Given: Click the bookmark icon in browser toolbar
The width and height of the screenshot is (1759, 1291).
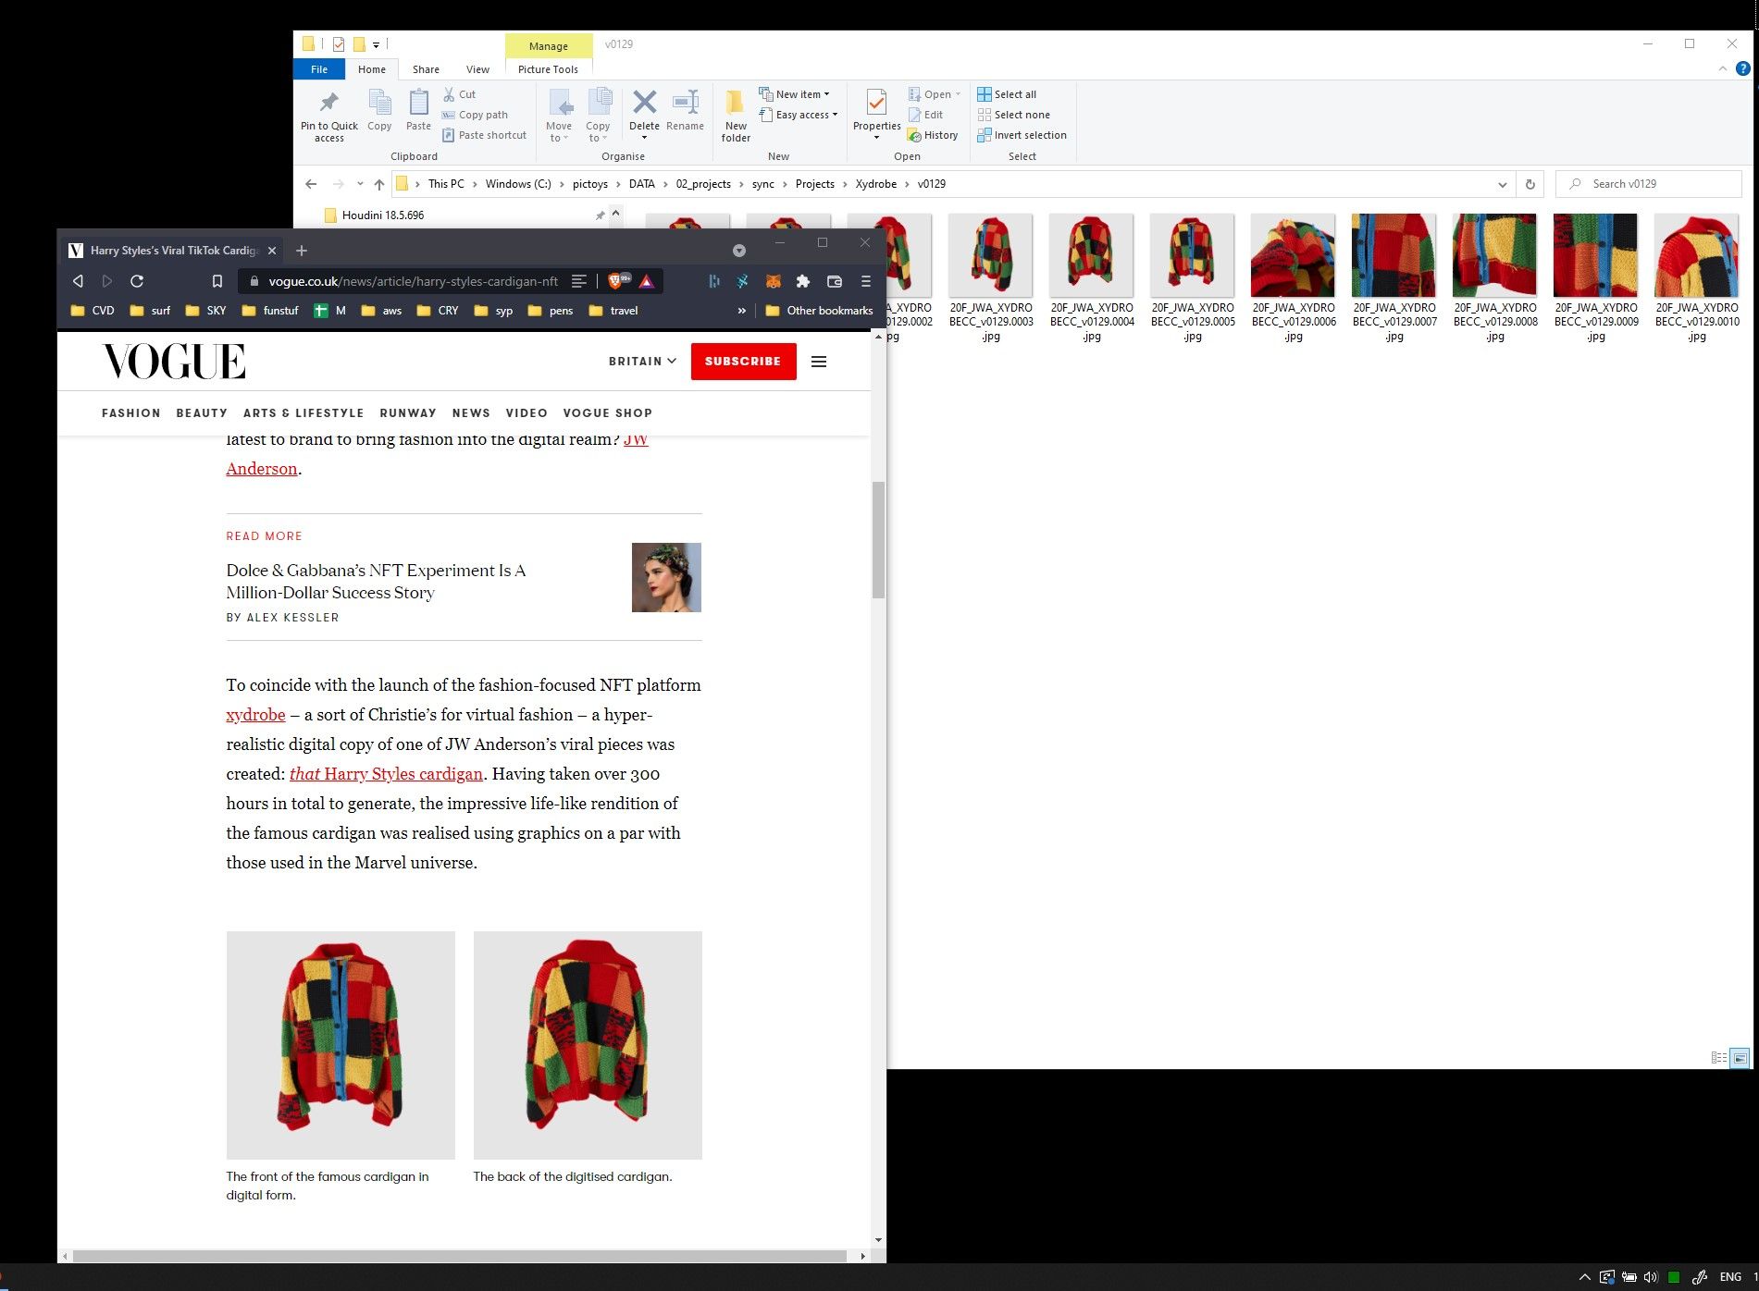Looking at the screenshot, I should (x=217, y=281).
